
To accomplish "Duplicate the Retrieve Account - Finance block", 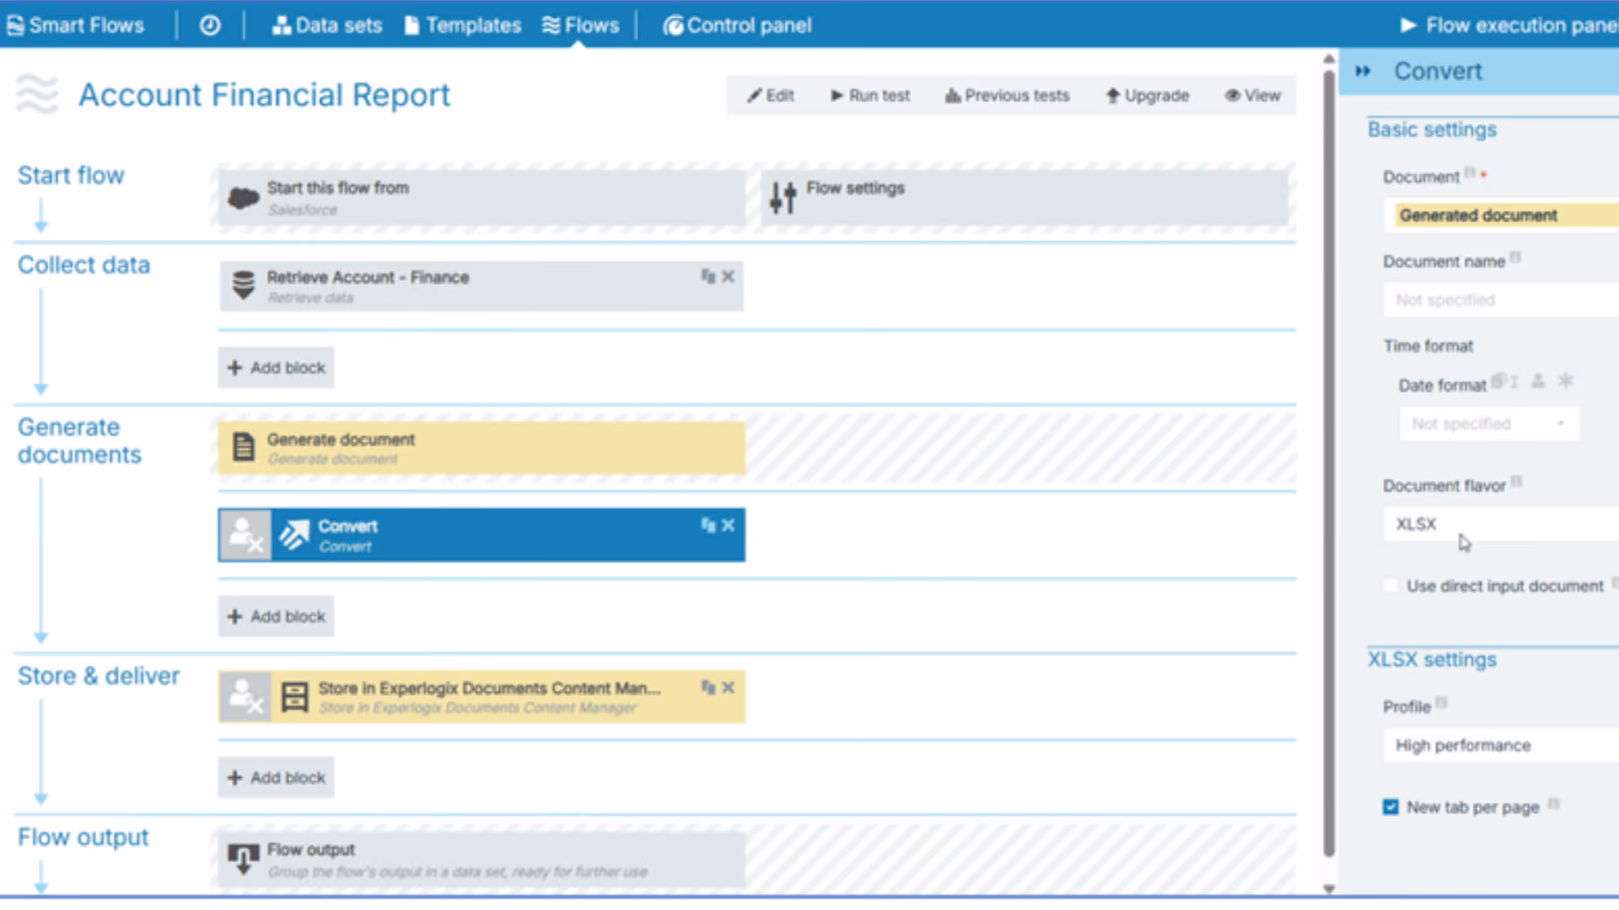I will [708, 276].
